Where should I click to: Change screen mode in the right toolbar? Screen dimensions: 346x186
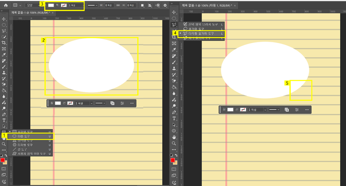point(174,176)
